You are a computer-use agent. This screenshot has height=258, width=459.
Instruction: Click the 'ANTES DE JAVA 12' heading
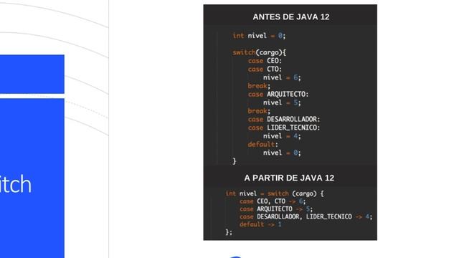[x=291, y=17]
